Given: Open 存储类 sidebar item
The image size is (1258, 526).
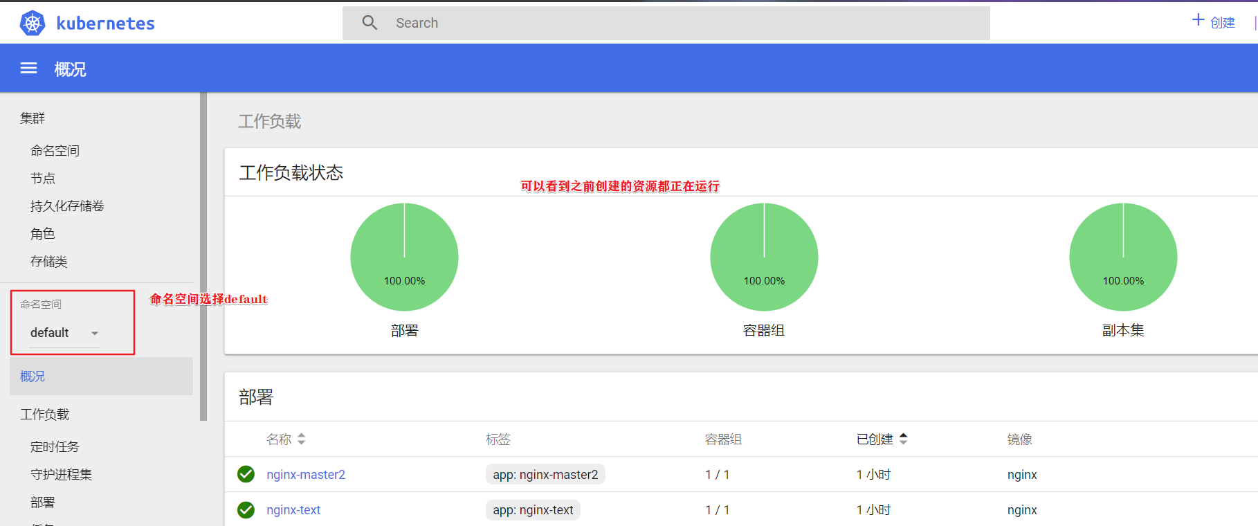Looking at the screenshot, I should [x=48, y=262].
